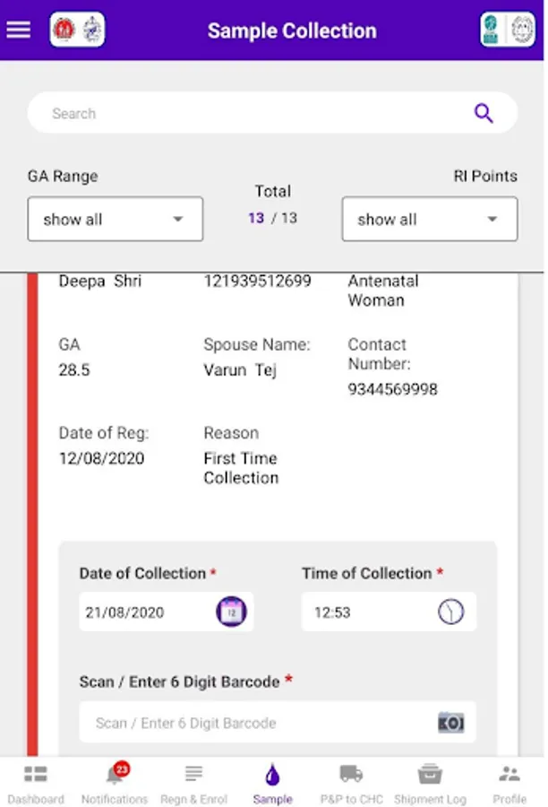Expand the RI Points dropdown
The image size is (548, 807).
tap(430, 220)
